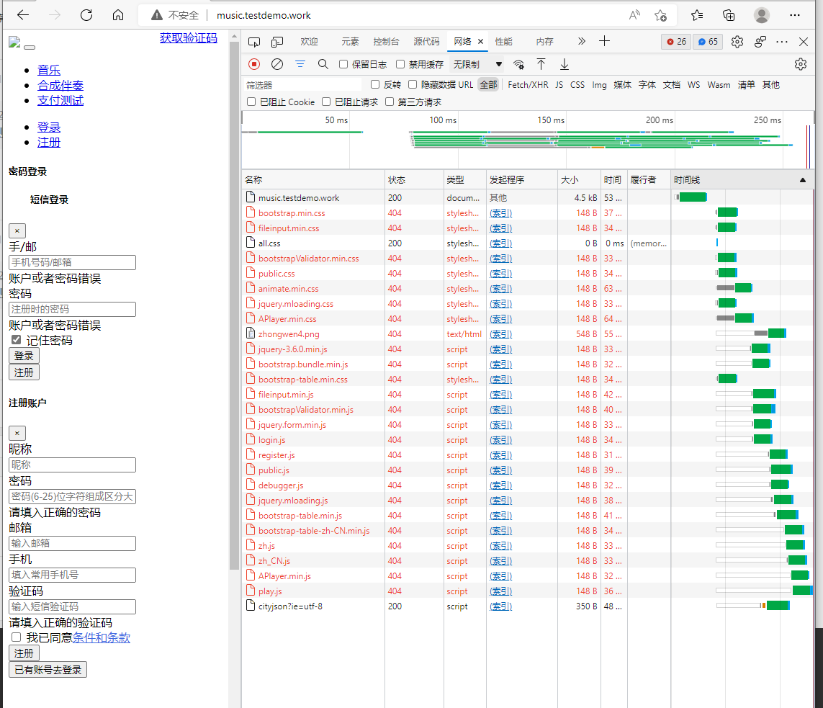The height and width of the screenshot is (708, 823).
Task: Select the music.testdemo.work request row
Action: [x=528, y=198]
